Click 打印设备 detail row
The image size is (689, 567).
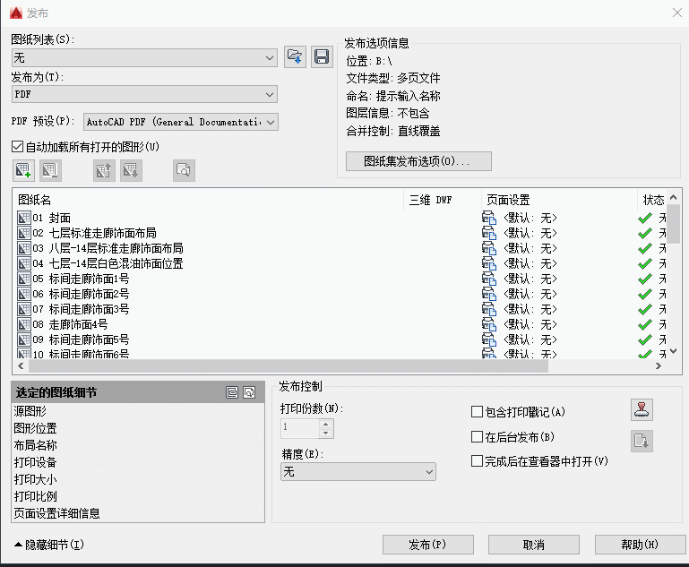pos(138,462)
